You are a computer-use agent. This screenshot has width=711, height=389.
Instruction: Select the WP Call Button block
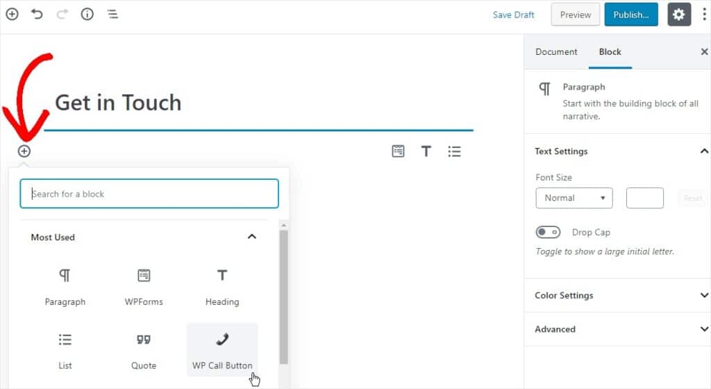point(222,349)
